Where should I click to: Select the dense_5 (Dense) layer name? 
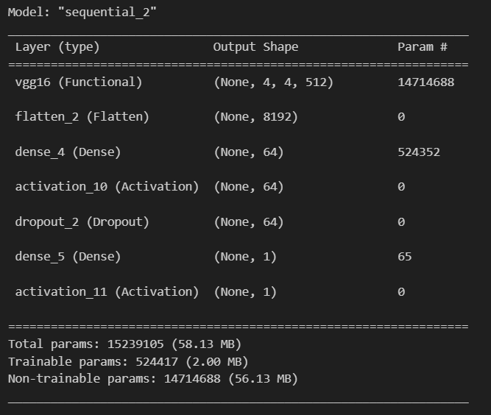point(68,257)
